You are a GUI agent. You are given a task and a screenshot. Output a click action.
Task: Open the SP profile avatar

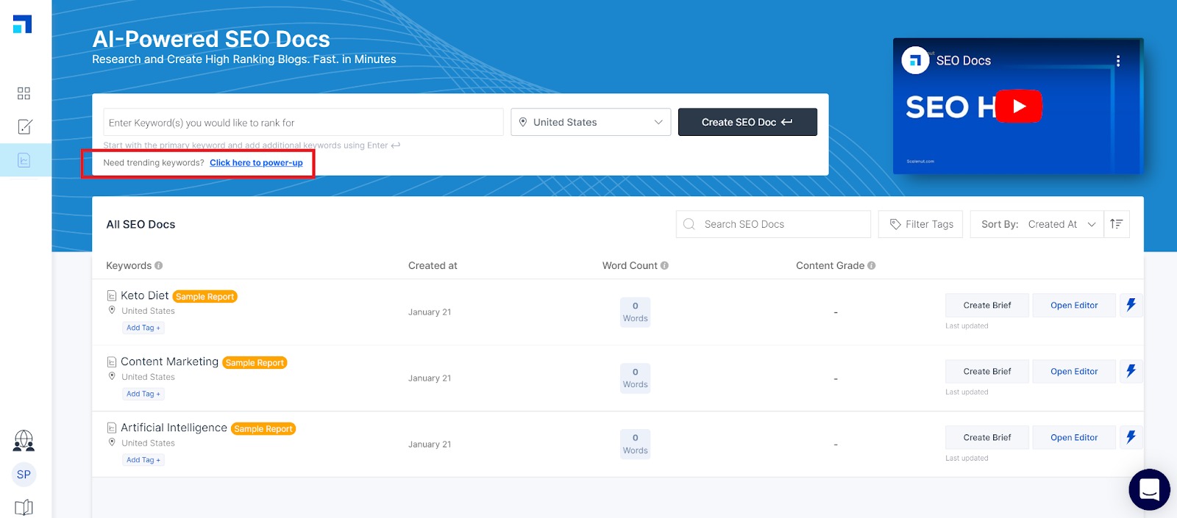[x=24, y=475]
